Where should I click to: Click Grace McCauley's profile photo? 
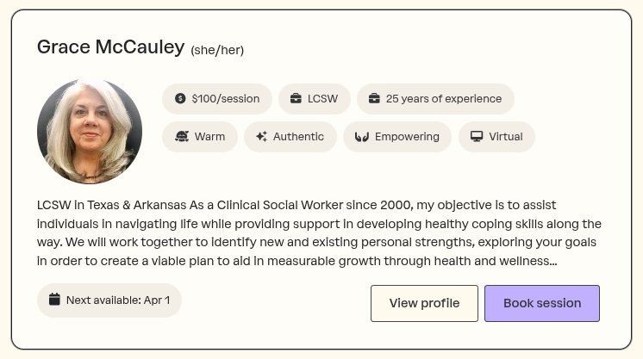click(90, 132)
